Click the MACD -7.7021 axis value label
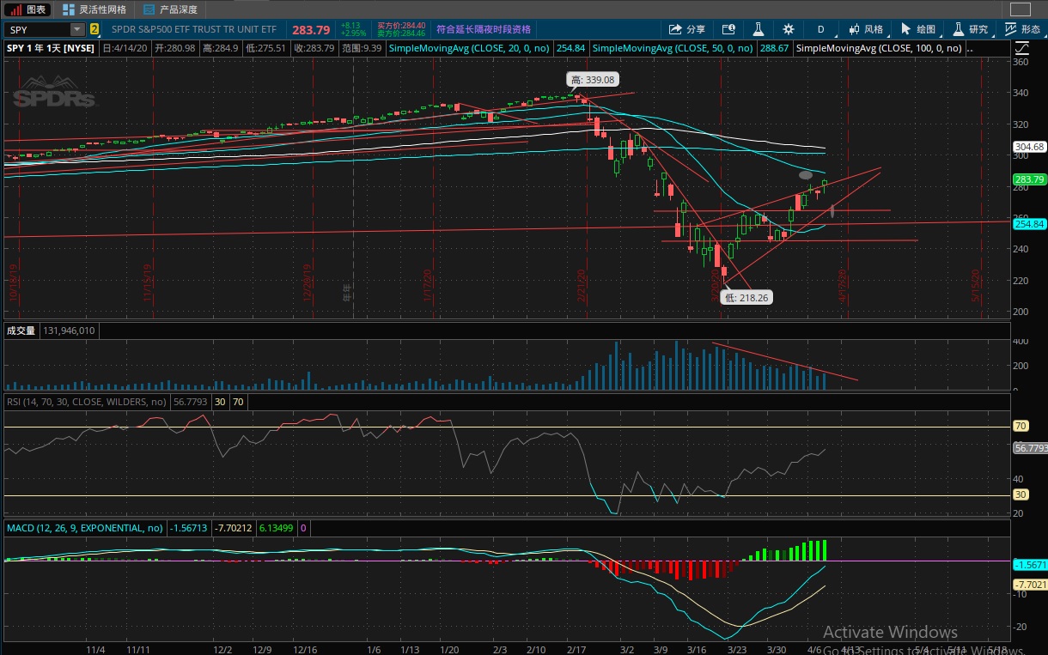 (x=1030, y=585)
